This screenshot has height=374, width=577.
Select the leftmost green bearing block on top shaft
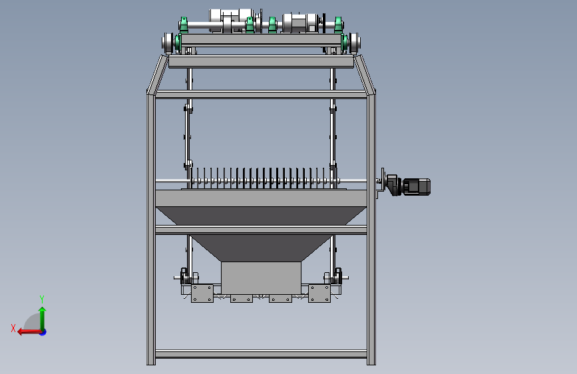[x=184, y=25]
